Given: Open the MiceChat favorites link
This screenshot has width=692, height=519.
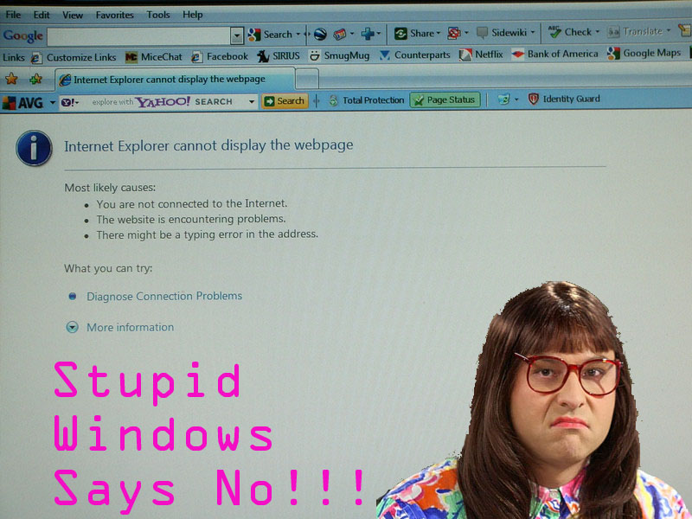Looking at the screenshot, I should click(153, 57).
